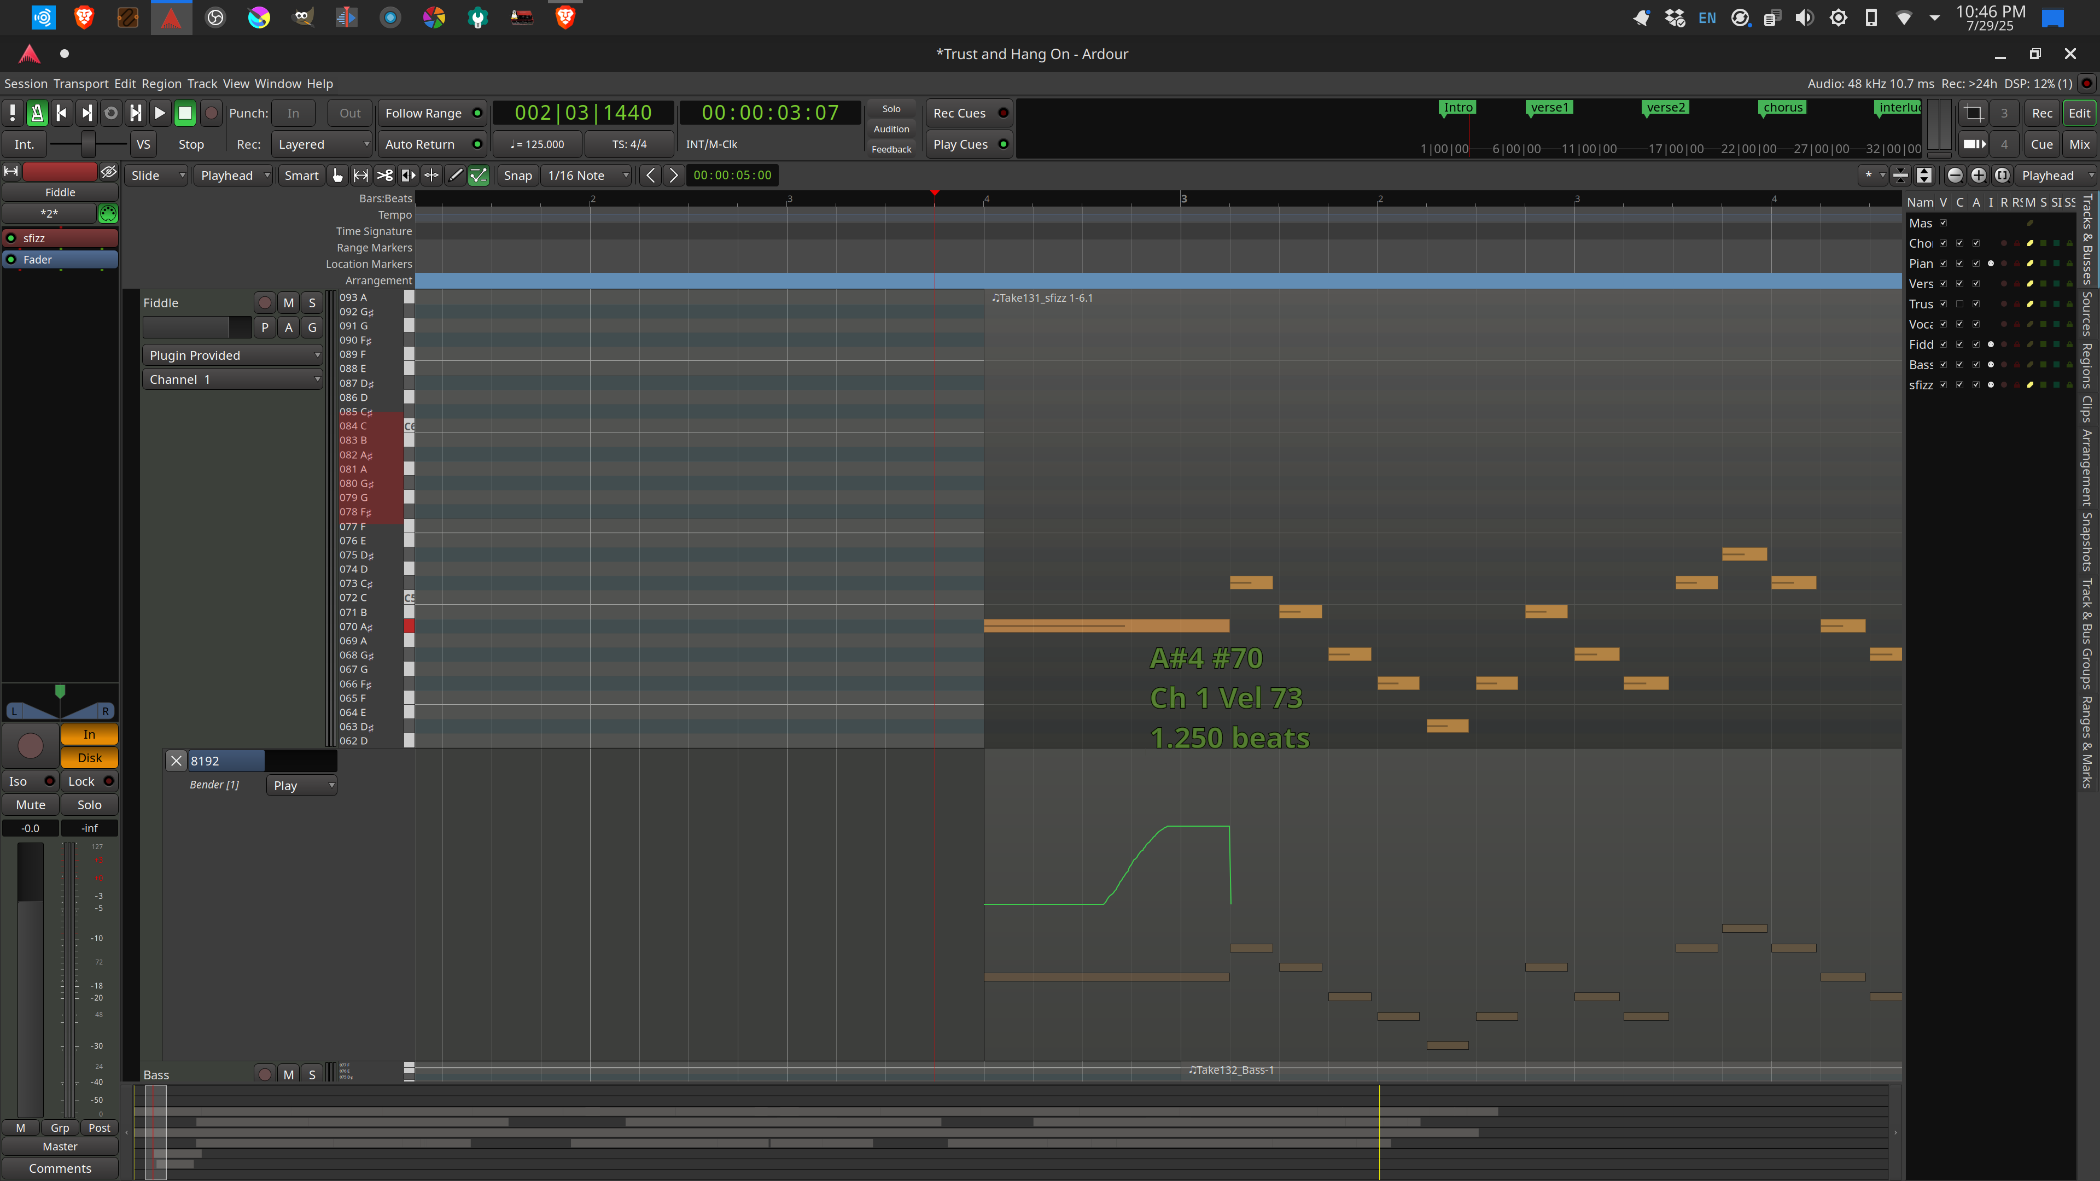Expand the Plugin Provided dropdown
This screenshot has height=1181, width=2100.
tap(232, 355)
